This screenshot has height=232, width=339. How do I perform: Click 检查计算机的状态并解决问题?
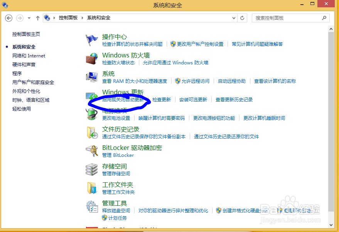tap(132, 44)
